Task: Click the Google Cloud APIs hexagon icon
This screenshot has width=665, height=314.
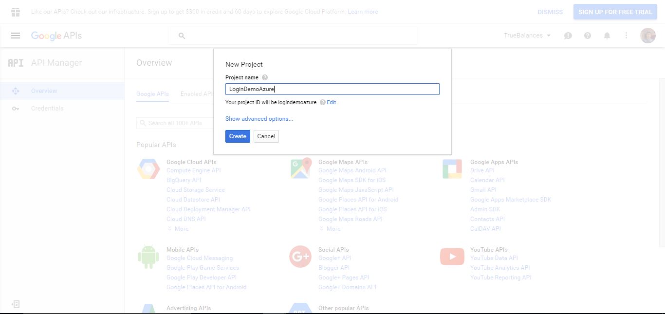Action: point(148,169)
